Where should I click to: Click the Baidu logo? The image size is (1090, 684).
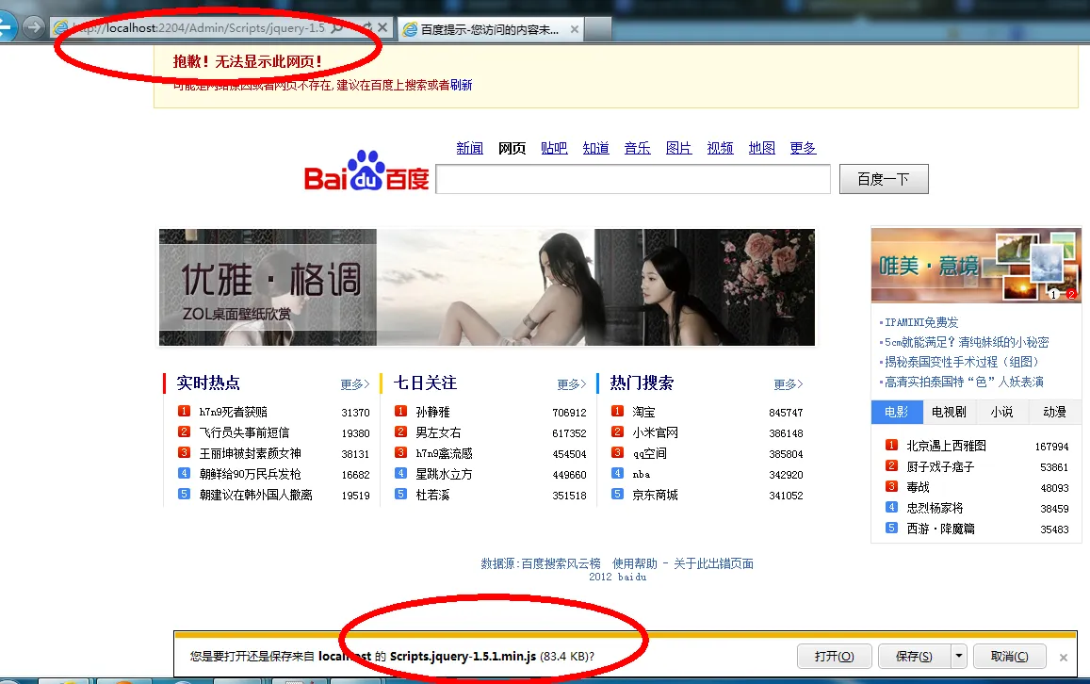click(366, 171)
